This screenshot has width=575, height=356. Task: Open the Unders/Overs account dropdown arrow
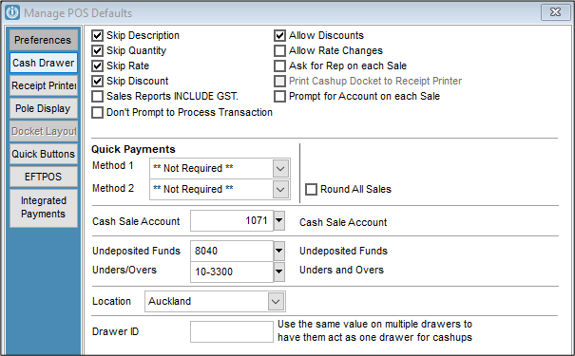point(279,272)
